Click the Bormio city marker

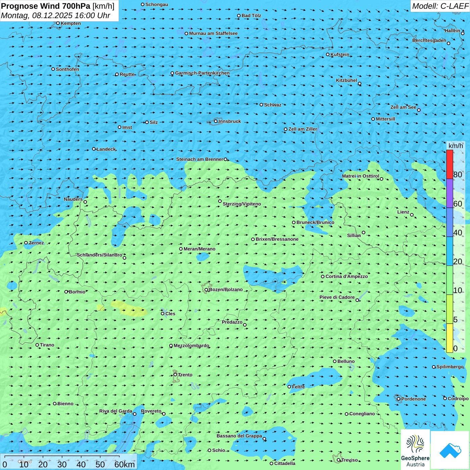click(x=66, y=292)
